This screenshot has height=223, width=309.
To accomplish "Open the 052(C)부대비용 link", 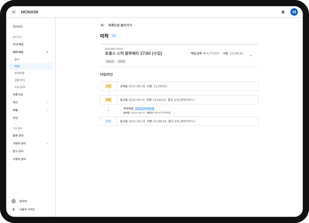I will (x=145, y=109).
